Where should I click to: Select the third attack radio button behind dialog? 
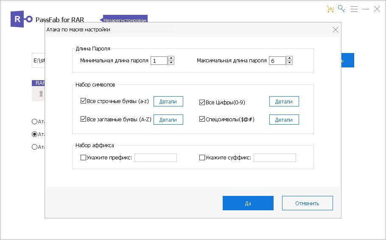(34, 147)
